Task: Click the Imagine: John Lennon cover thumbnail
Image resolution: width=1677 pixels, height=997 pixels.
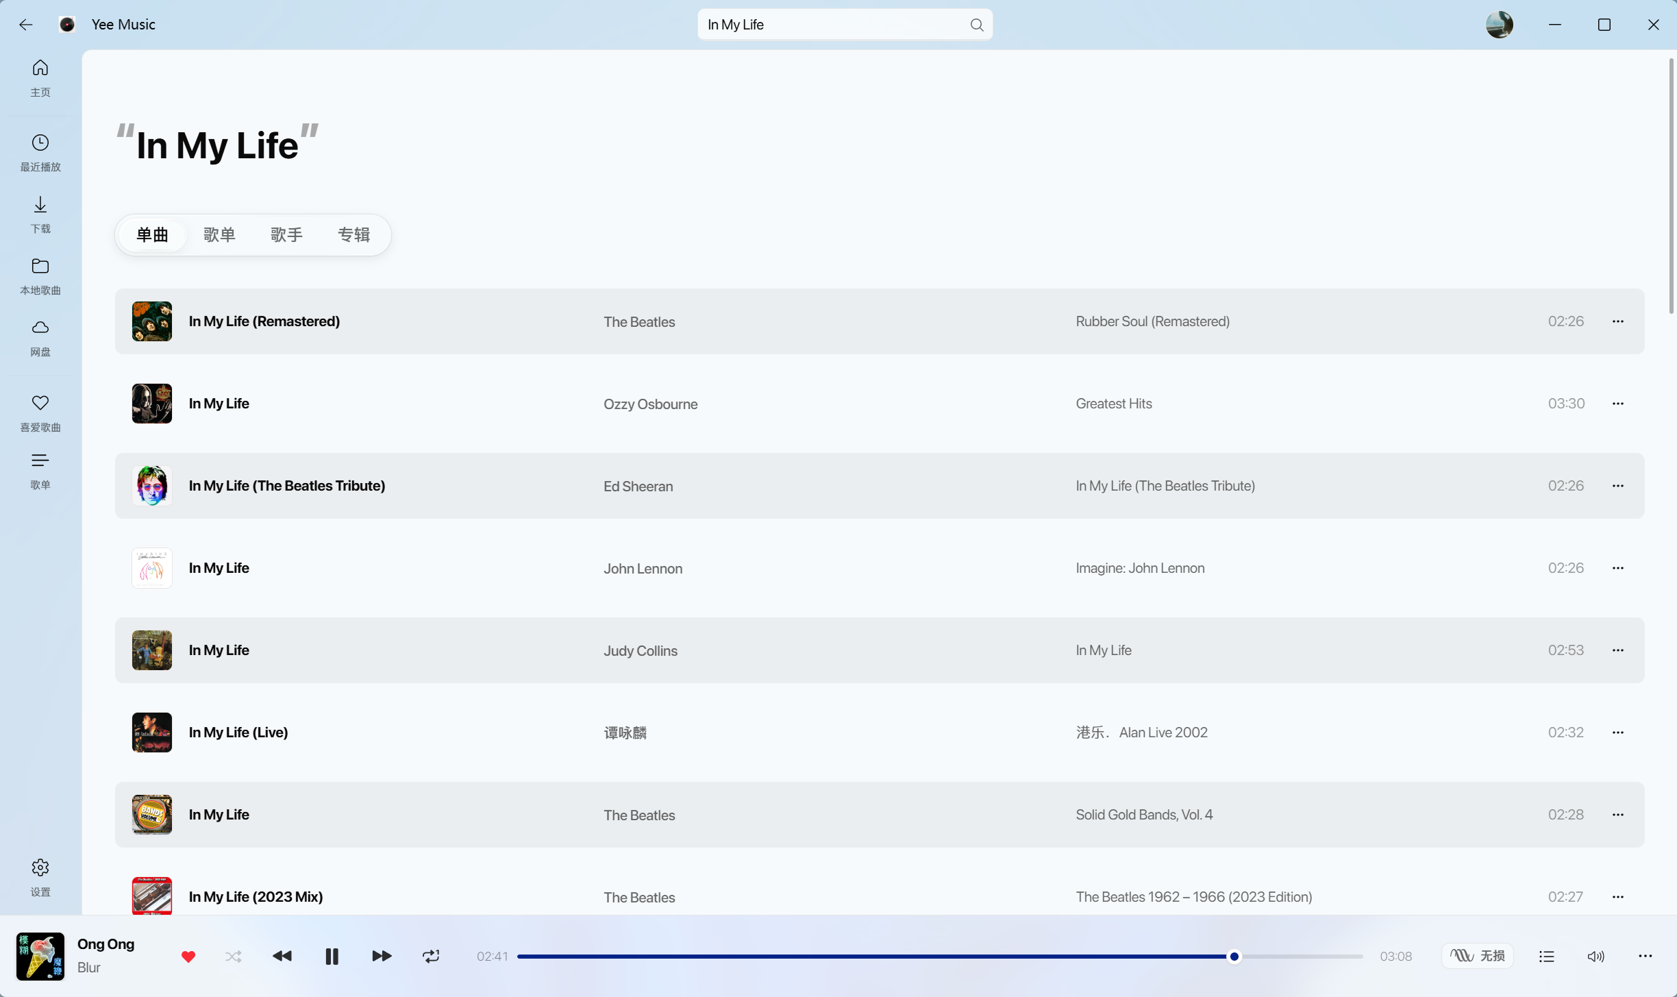Action: tap(152, 568)
